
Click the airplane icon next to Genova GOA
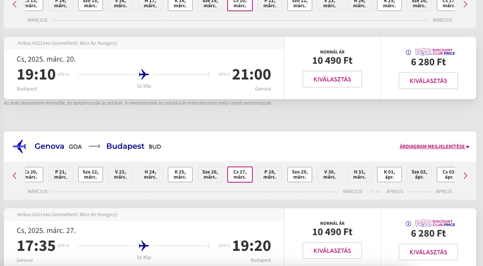click(x=20, y=146)
